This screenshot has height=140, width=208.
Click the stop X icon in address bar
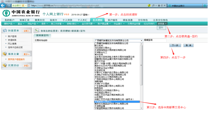(165, 5)
